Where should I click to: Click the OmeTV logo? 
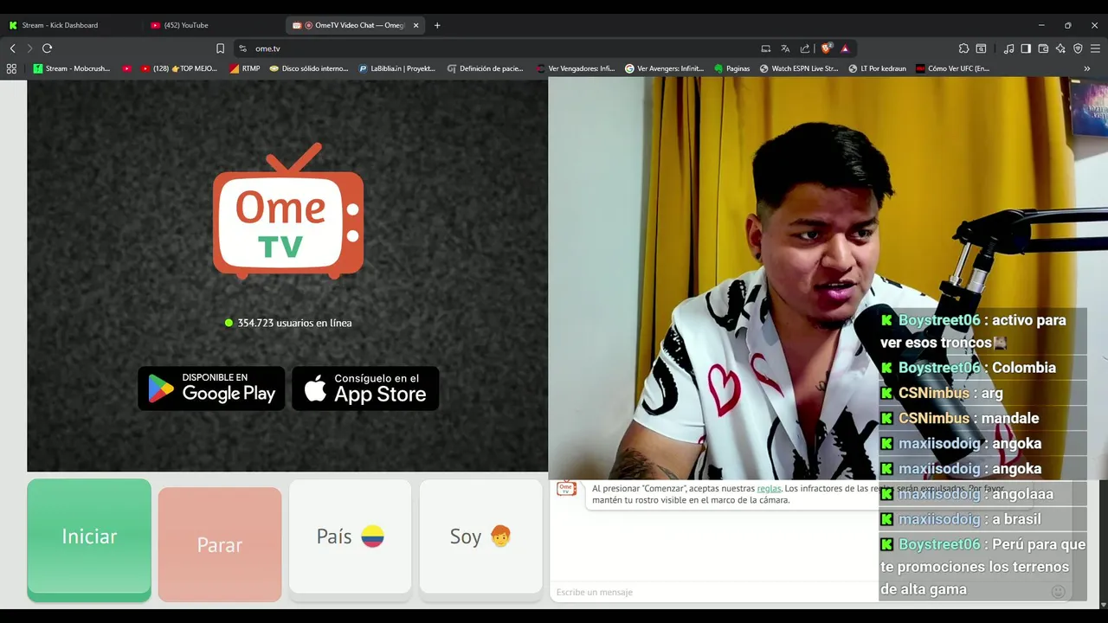pyautogui.click(x=288, y=211)
